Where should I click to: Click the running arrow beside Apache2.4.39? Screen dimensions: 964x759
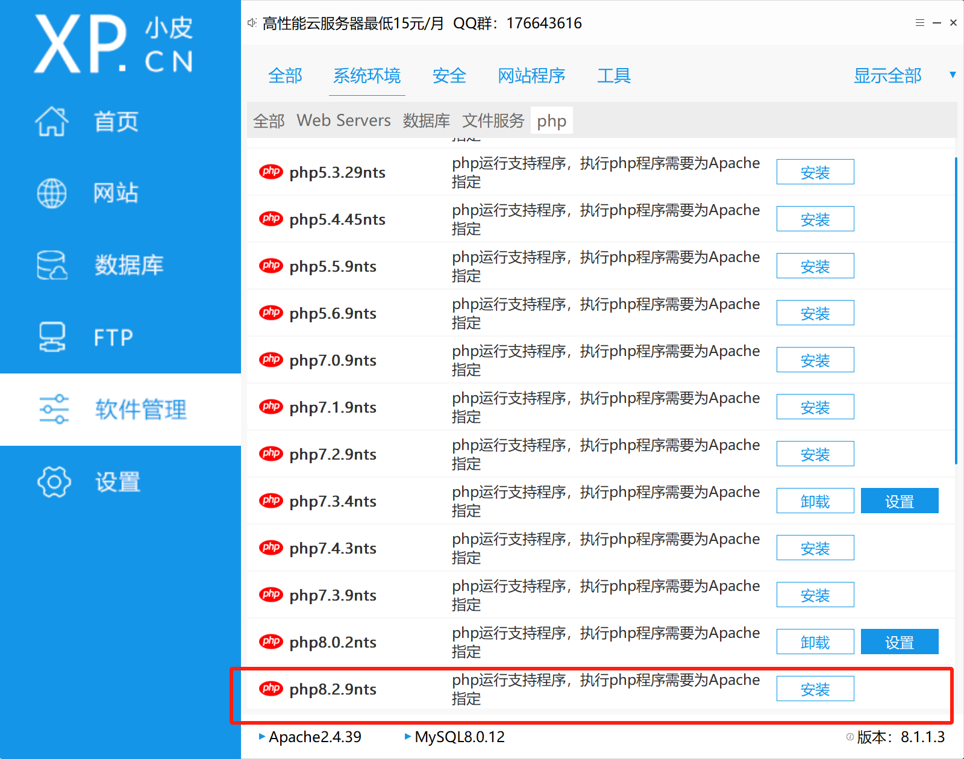pyautogui.click(x=261, y=736)
